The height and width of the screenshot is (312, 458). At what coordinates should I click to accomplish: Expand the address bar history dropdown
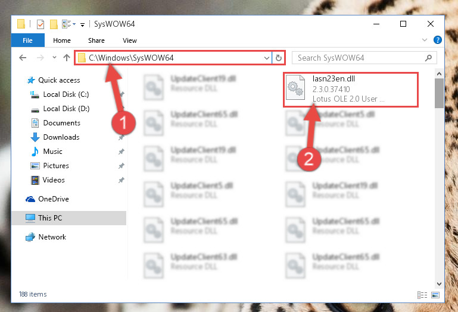(x=266, y=58)
